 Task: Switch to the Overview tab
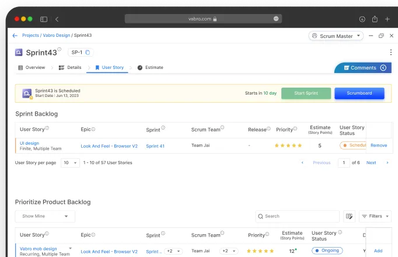32,68
